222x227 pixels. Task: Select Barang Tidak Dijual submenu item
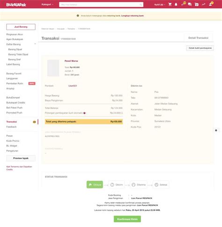[18, 54]
